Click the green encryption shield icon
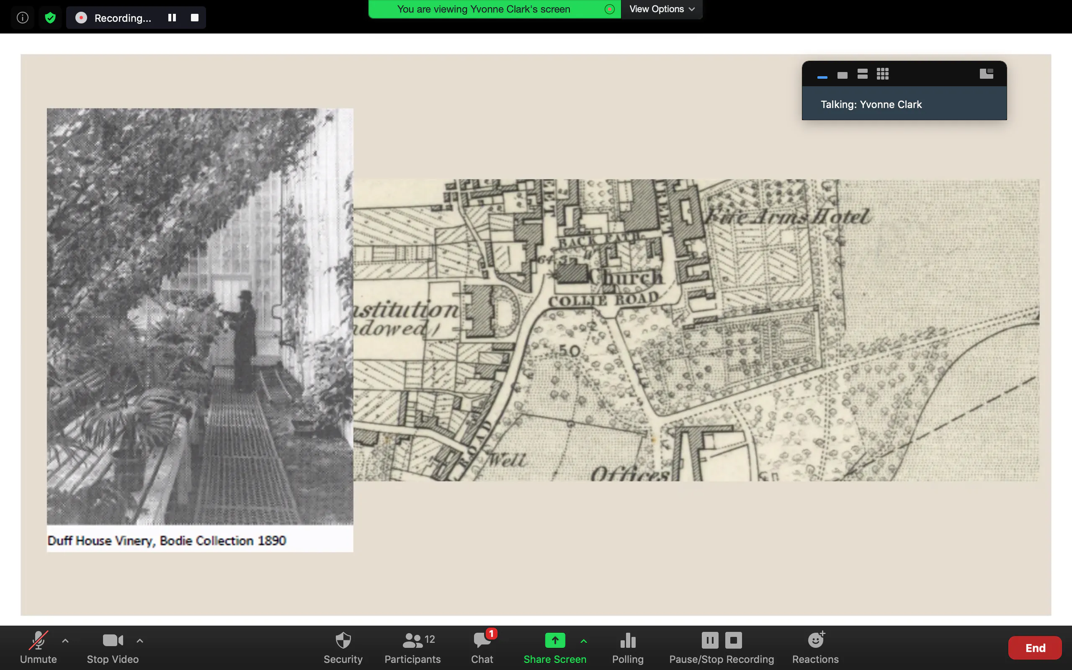The width and height of the screenshot is (1072, 670). tap(50, 18)
